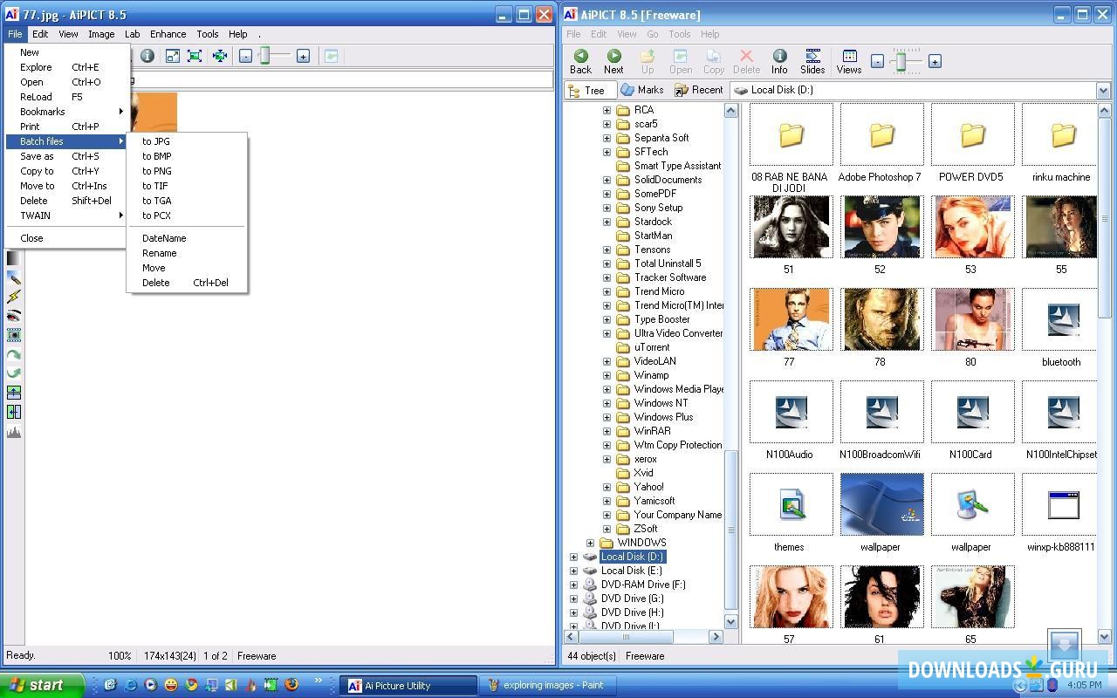The height and width of the screenshot is (698, 1117).
Task: Choose 'to JPG' in the Batch files submenu
Action: [x=187, y=141]
